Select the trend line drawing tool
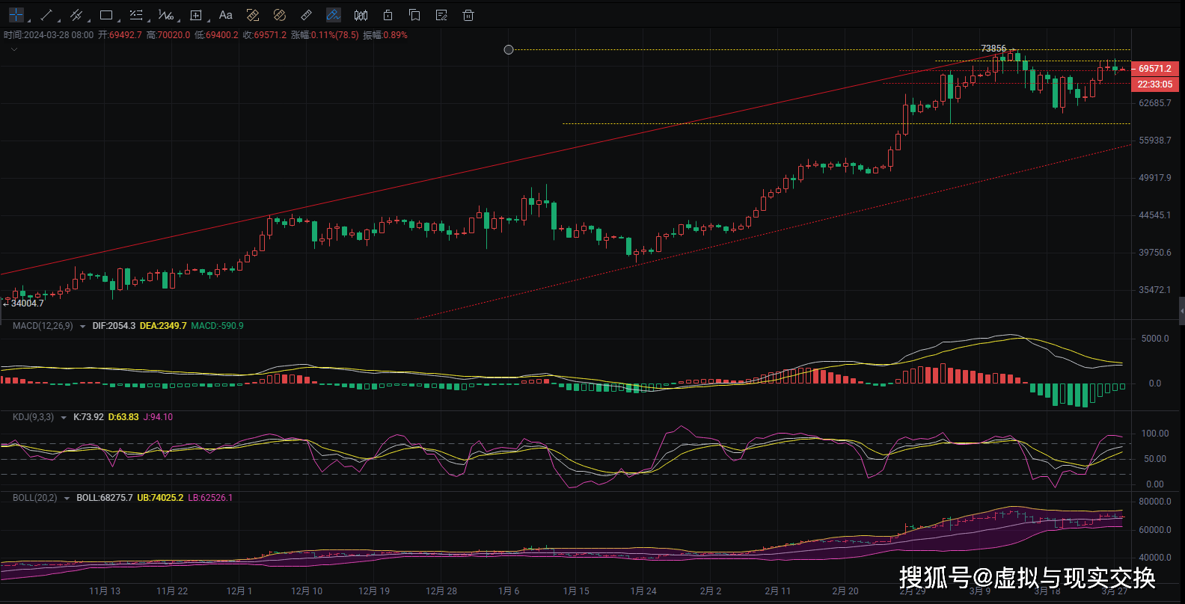This screenshot has width=1185, height=604. (x=46, y=15)
